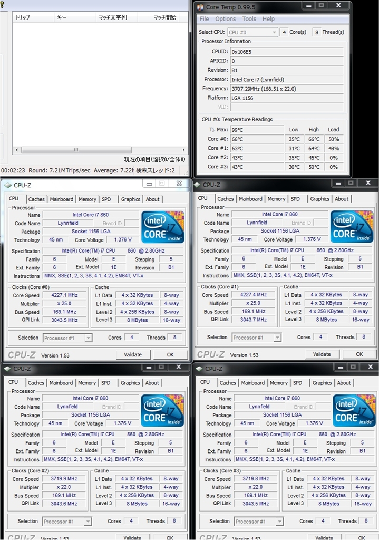The width and height of the screenshot is (379, 540).
Task: Minimize the Core #3 CPU-Z window
Action: click(341, 367)
